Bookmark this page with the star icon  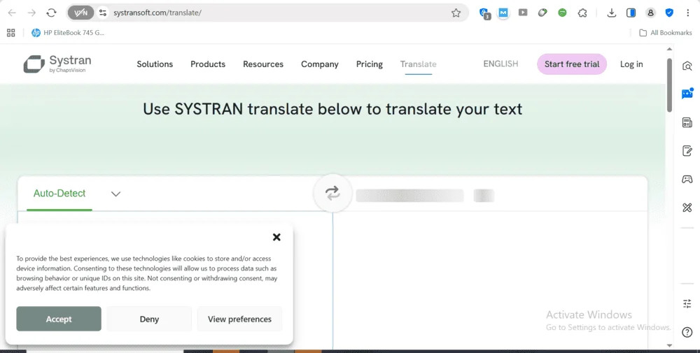click(x=456, y=13)
